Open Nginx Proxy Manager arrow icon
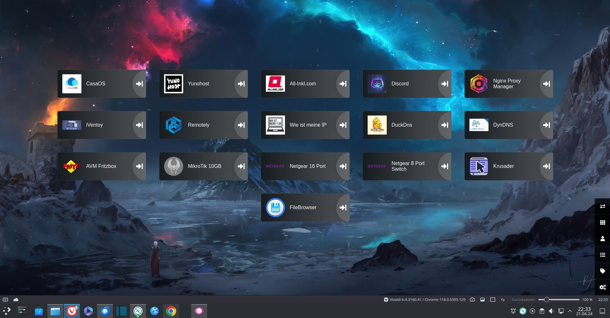The width and height of the screenshot is (610, 318). pos(546,84)
